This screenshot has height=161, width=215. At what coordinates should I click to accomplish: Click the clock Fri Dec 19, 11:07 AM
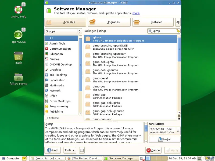(x=182, y=158)
